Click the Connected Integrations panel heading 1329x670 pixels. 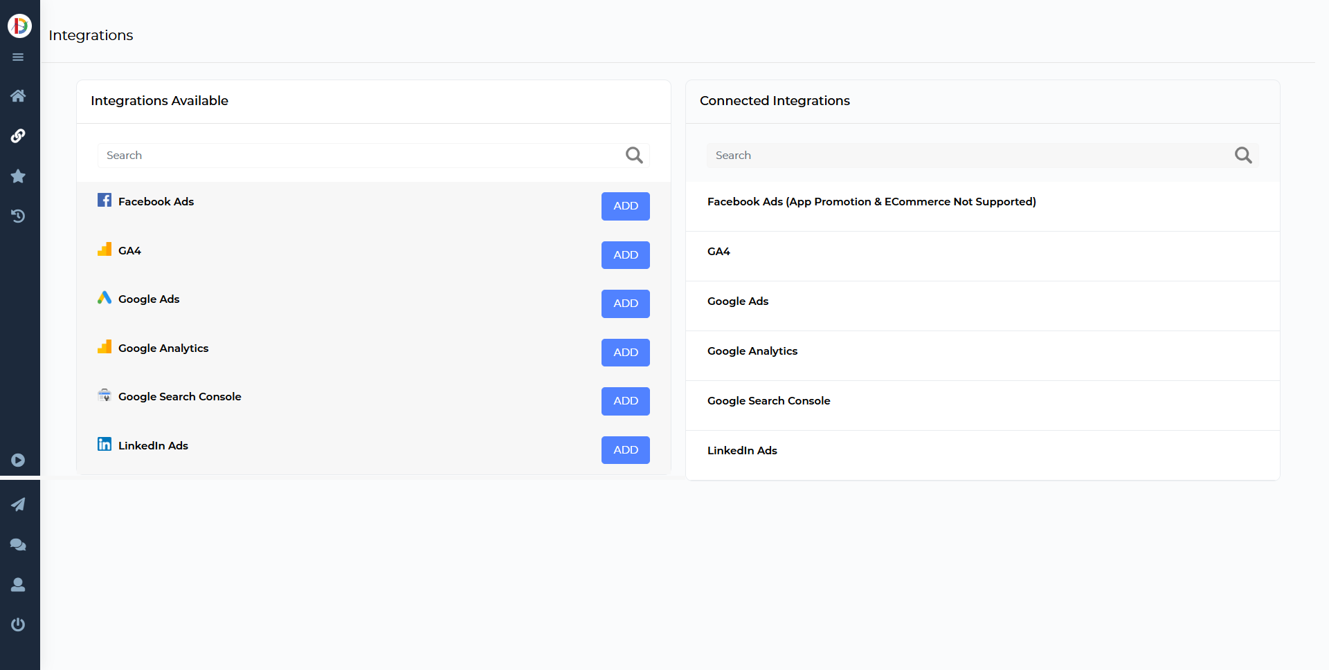(x=775, y=101)
